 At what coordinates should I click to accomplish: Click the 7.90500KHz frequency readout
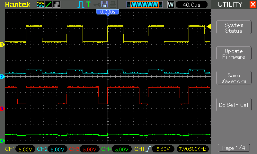pyautogui.click(x=192, y=149)
